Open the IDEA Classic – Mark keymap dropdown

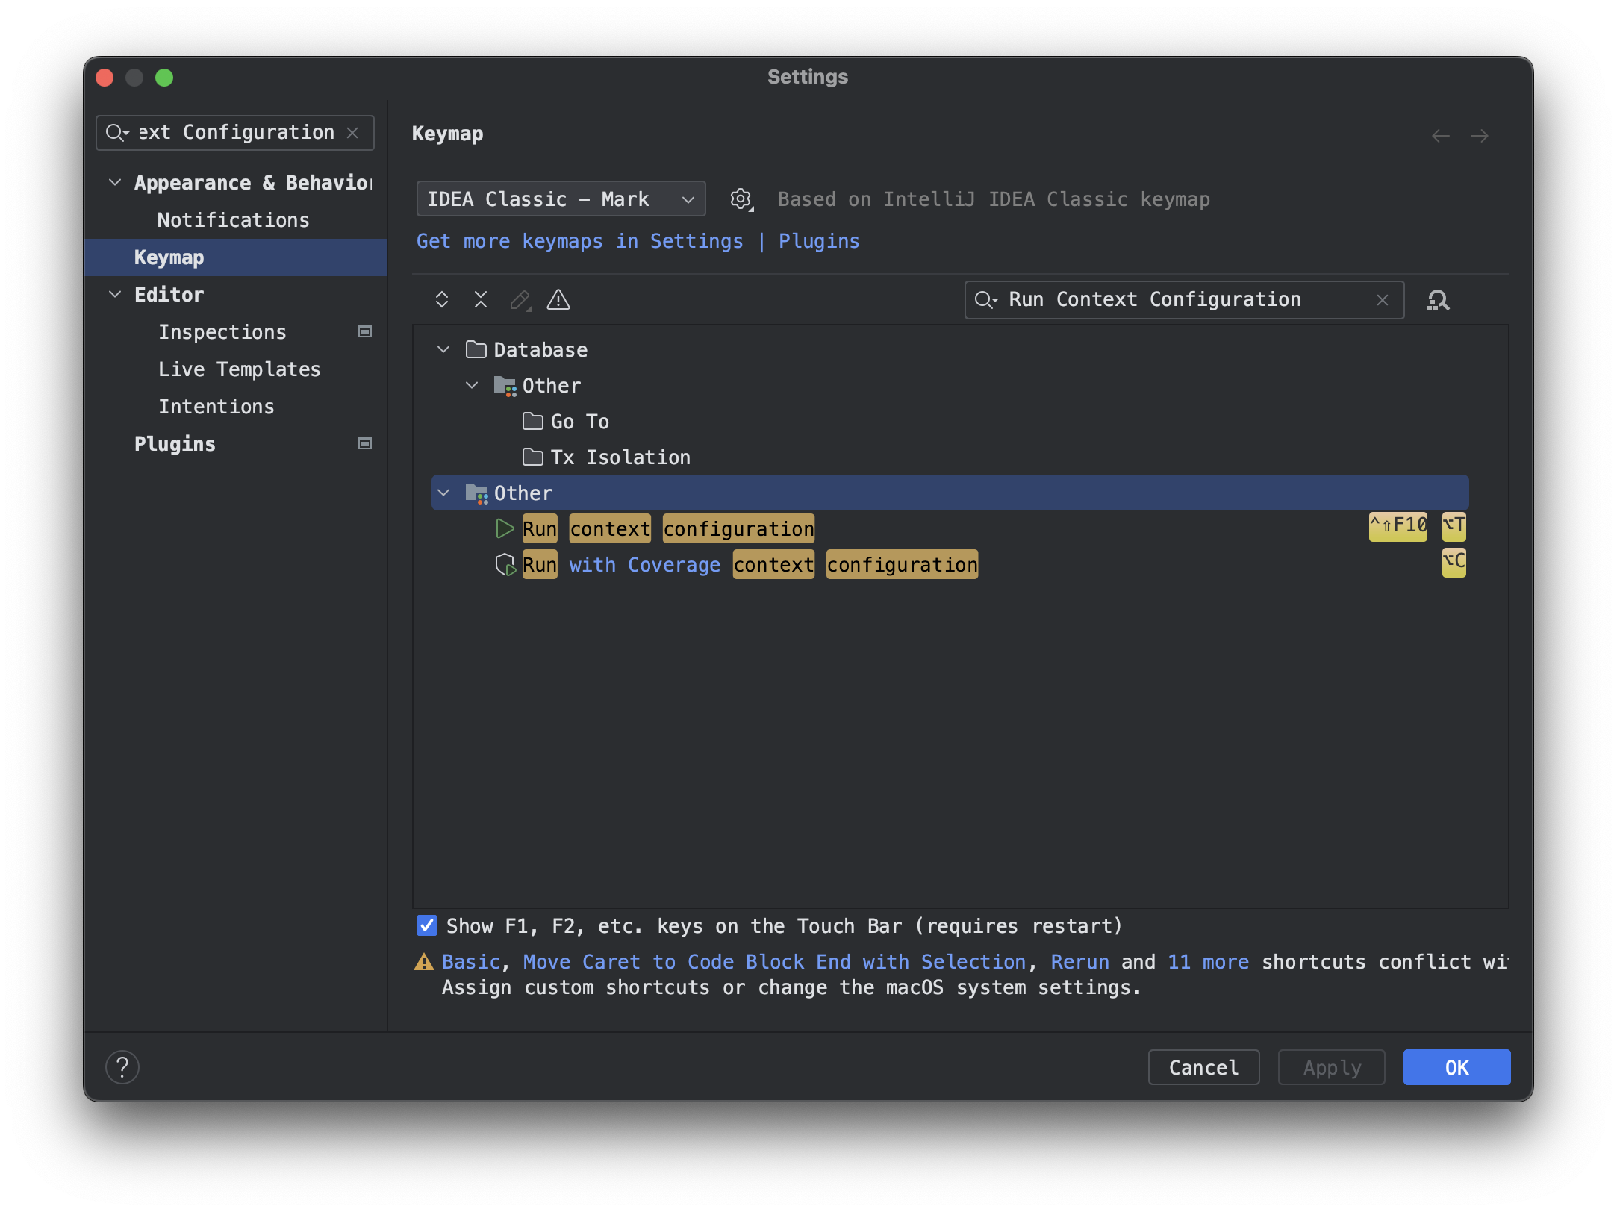[561, 199]
